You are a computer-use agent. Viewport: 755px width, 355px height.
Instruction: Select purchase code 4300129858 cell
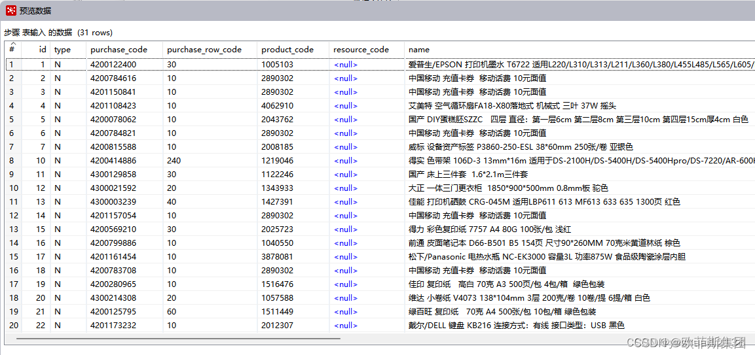tap(124, 174)
